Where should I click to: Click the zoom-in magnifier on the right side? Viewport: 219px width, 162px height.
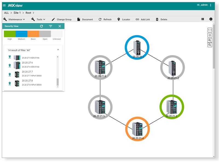(x=210, y=40)
